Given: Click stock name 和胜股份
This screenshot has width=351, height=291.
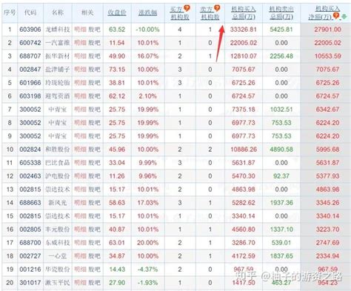Looking at the screenshot, I should (x=58, y=150).
